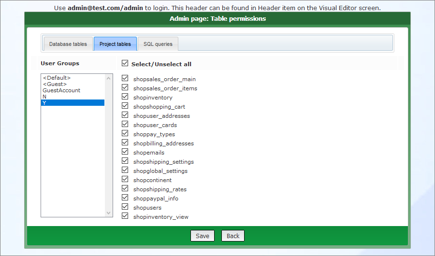Toggle the shopshipping_rates checkbox

click(x=125, y=188)
